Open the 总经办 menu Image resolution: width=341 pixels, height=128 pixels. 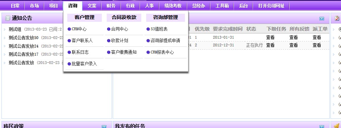[x=199, y=6]
